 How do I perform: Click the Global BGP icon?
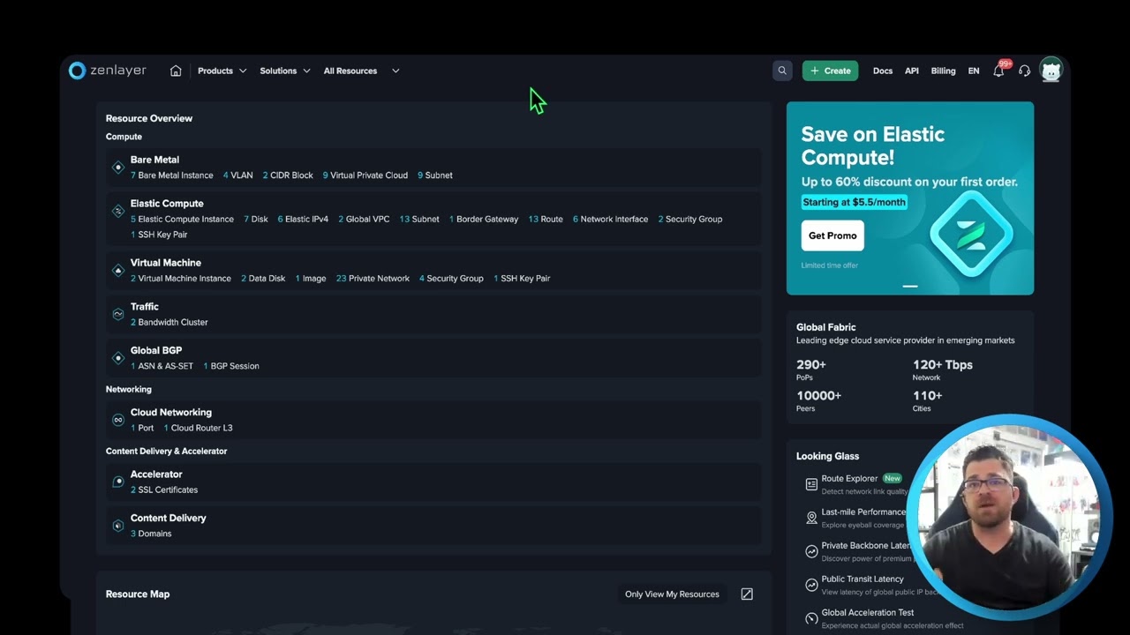[x=118, y=358]
